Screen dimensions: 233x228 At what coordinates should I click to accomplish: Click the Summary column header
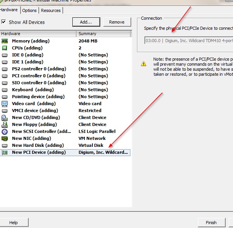[87, 34]
